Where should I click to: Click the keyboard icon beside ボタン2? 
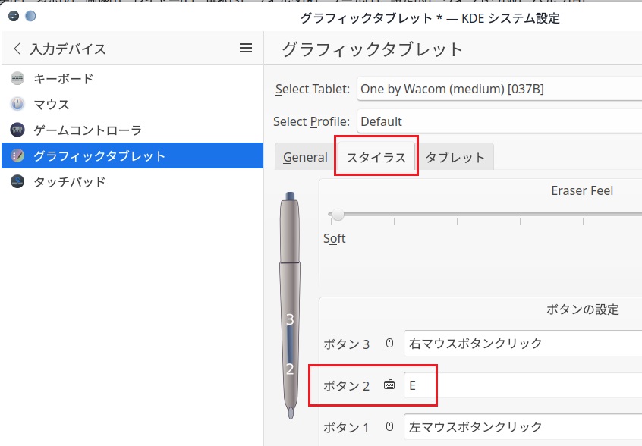(390, 385)
